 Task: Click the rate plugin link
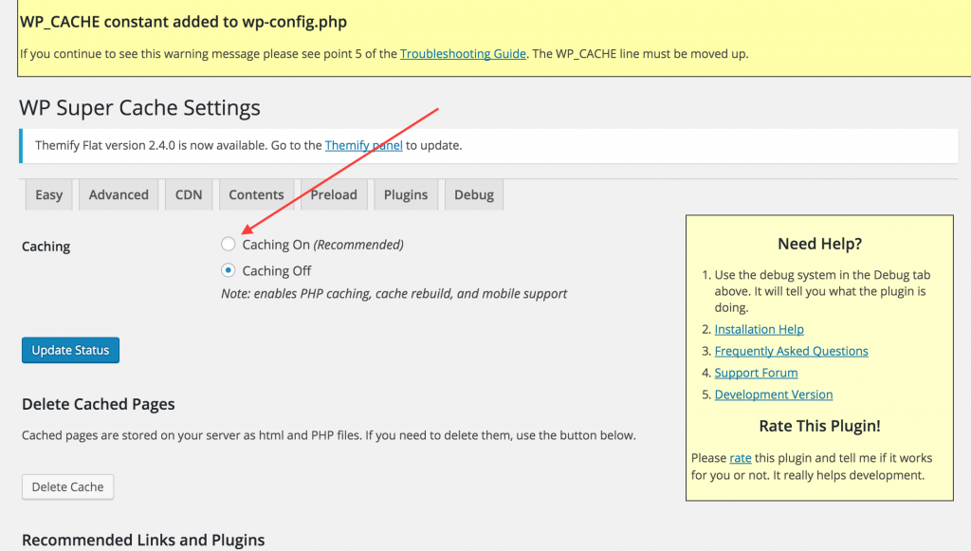coord(741,458)
